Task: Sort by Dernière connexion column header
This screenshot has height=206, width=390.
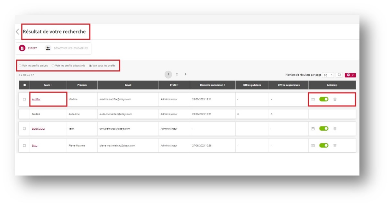Action: coord(212,85)
